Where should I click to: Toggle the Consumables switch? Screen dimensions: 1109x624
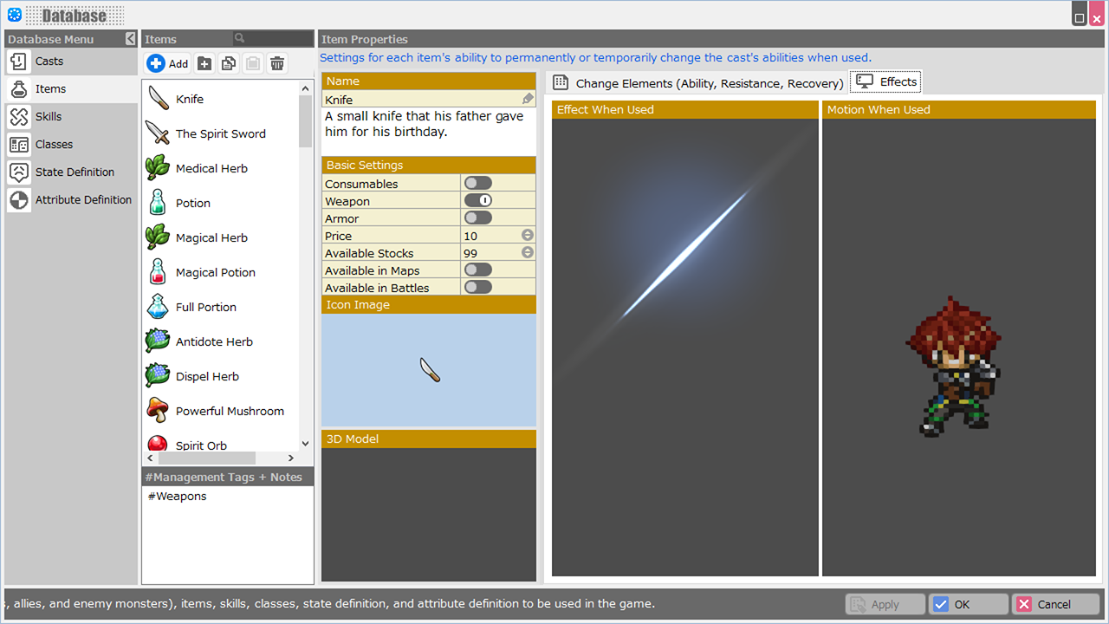click(x=478, y=184)
